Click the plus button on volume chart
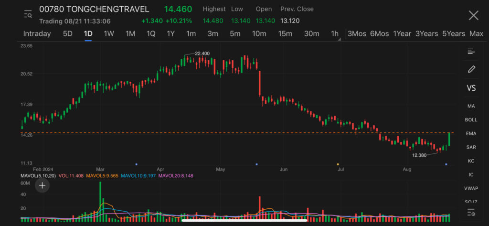Viewport: 489px width, 226px height. coord(42,185)
